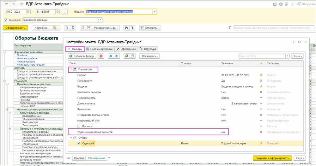Screen dimensions: 316x166
Task: Move filter up with blue arrow
Action: (x=111, y=56)
